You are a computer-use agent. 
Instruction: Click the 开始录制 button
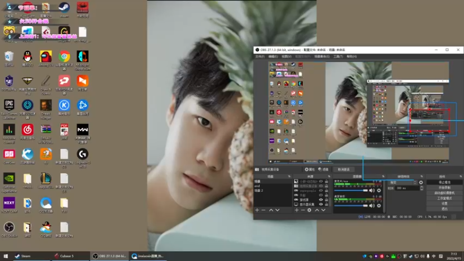444,187
